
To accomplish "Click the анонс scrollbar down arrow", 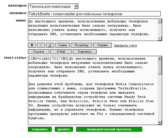I will coord(160,39).
